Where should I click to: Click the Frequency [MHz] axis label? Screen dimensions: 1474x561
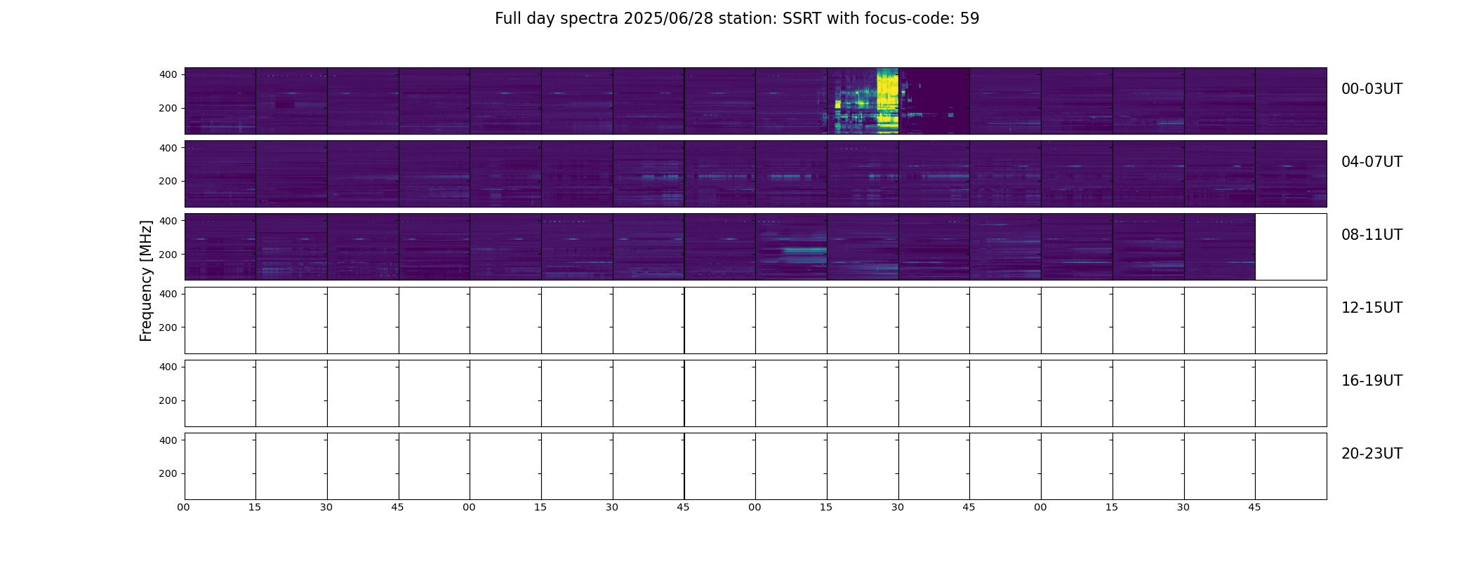[146, 280]
